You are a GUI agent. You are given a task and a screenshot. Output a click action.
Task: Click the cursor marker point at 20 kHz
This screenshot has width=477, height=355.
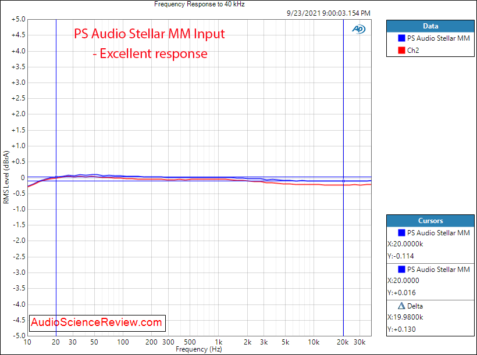tap(343, 181)
